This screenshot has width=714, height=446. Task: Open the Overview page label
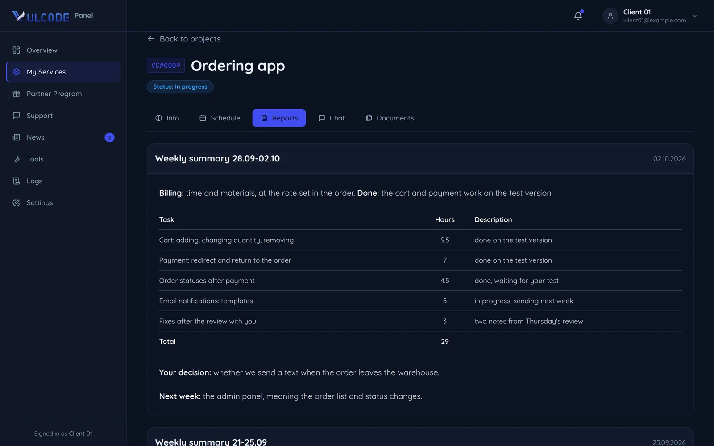tap(42, 50)
